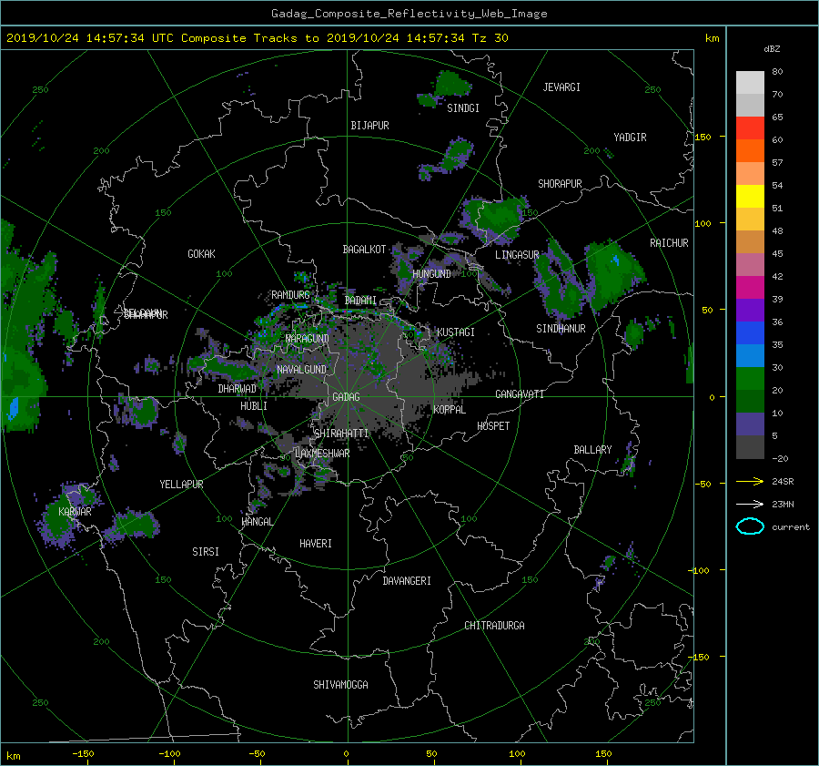Click the LINGASUR city label
Screen dimensions: 819x766
tap(517, 255)
